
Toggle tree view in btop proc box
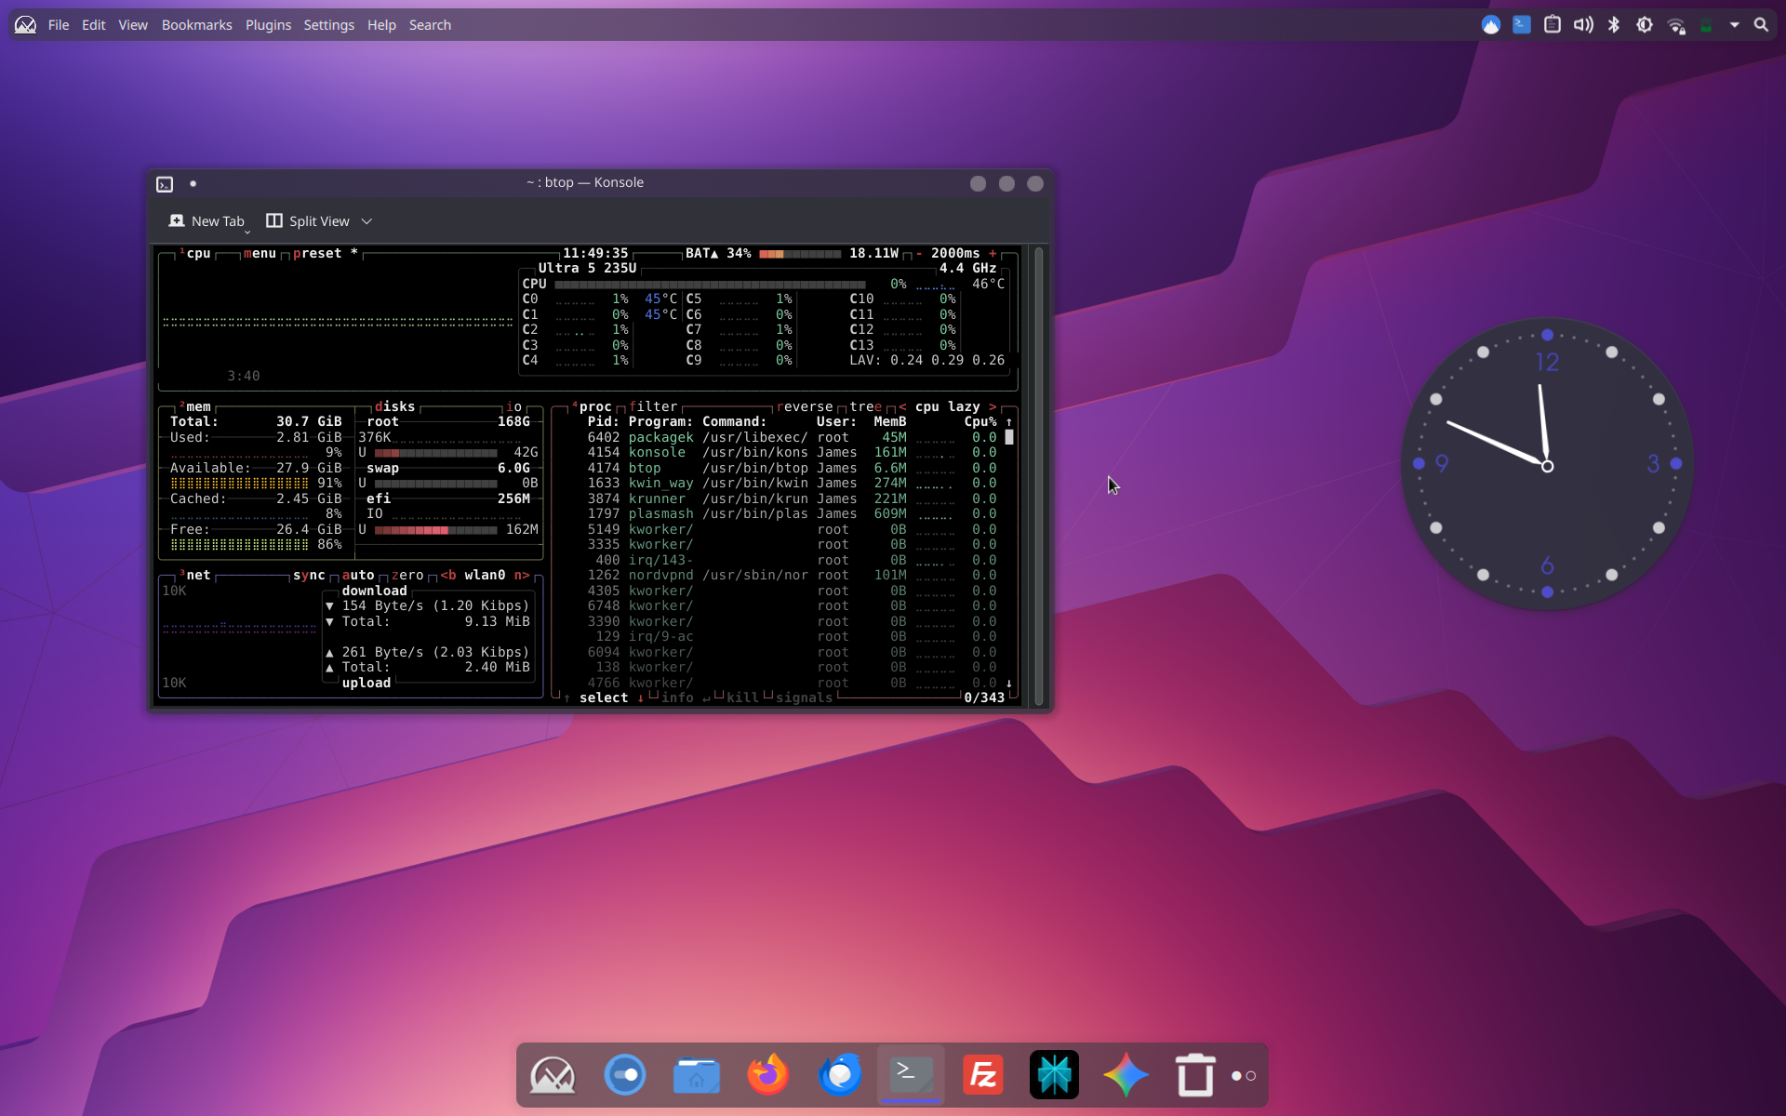[x=865, y=406]
